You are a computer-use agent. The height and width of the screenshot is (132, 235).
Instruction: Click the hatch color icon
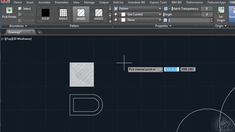point(116,14)
